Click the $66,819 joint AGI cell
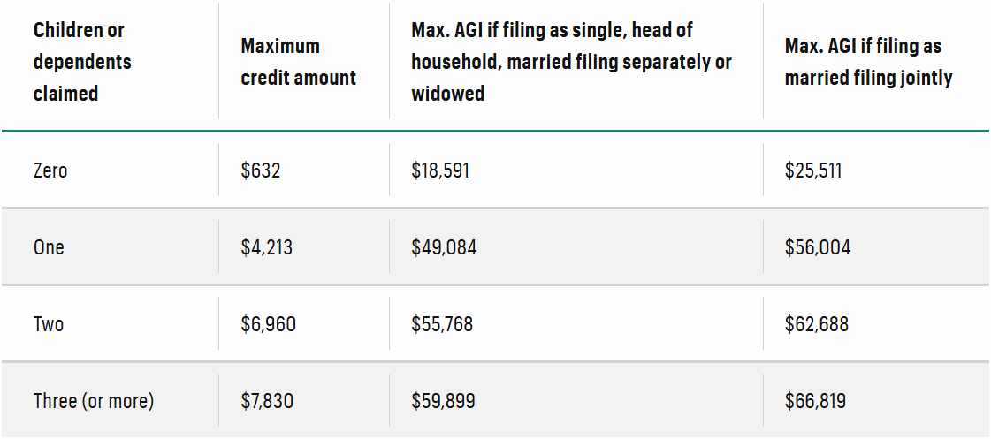Image resolution: width=991 pixels, height=439 pixels. (815, 401)
